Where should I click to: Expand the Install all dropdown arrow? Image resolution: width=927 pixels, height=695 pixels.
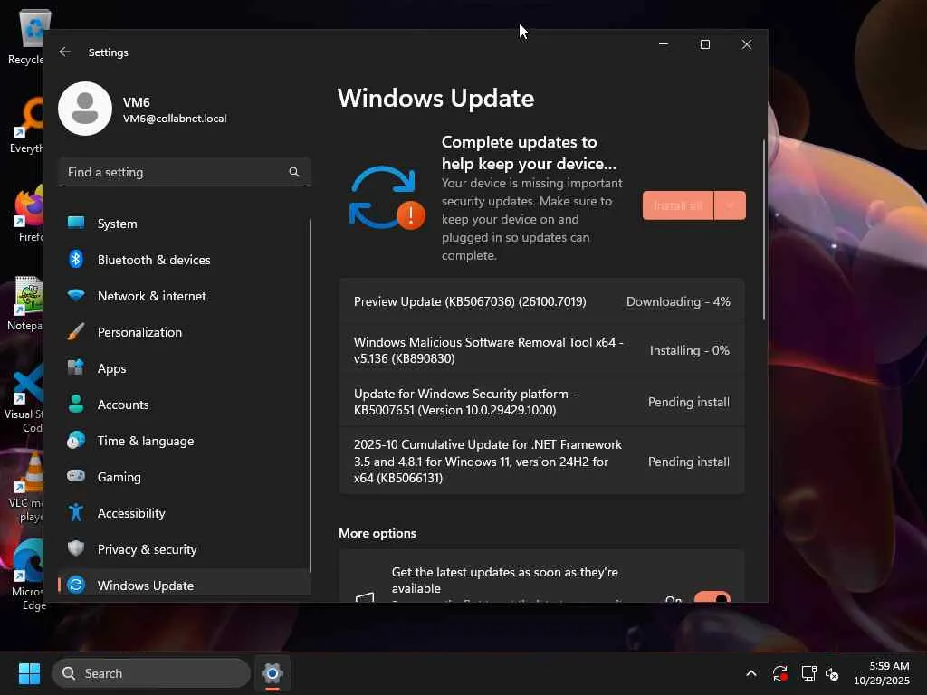[731, 205]
